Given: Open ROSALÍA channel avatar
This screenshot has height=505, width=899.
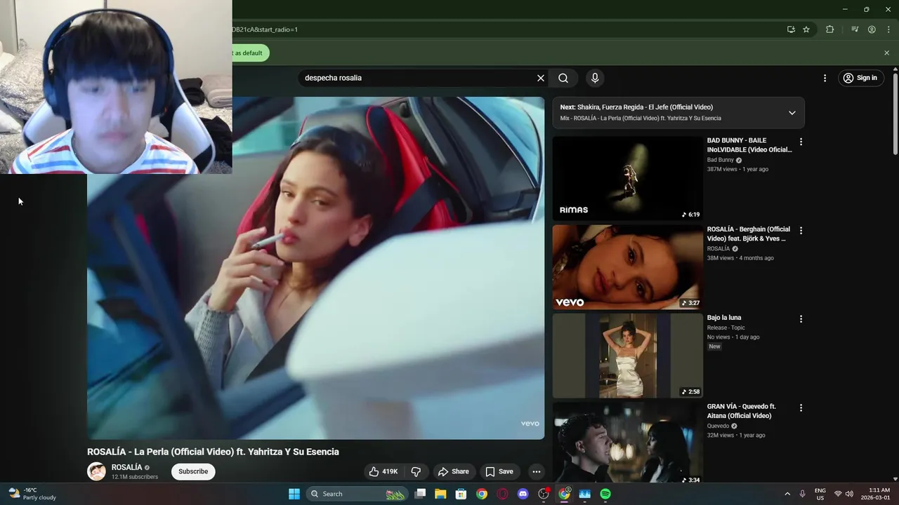Looking at the screenshot, I should (x=96, y=471).
